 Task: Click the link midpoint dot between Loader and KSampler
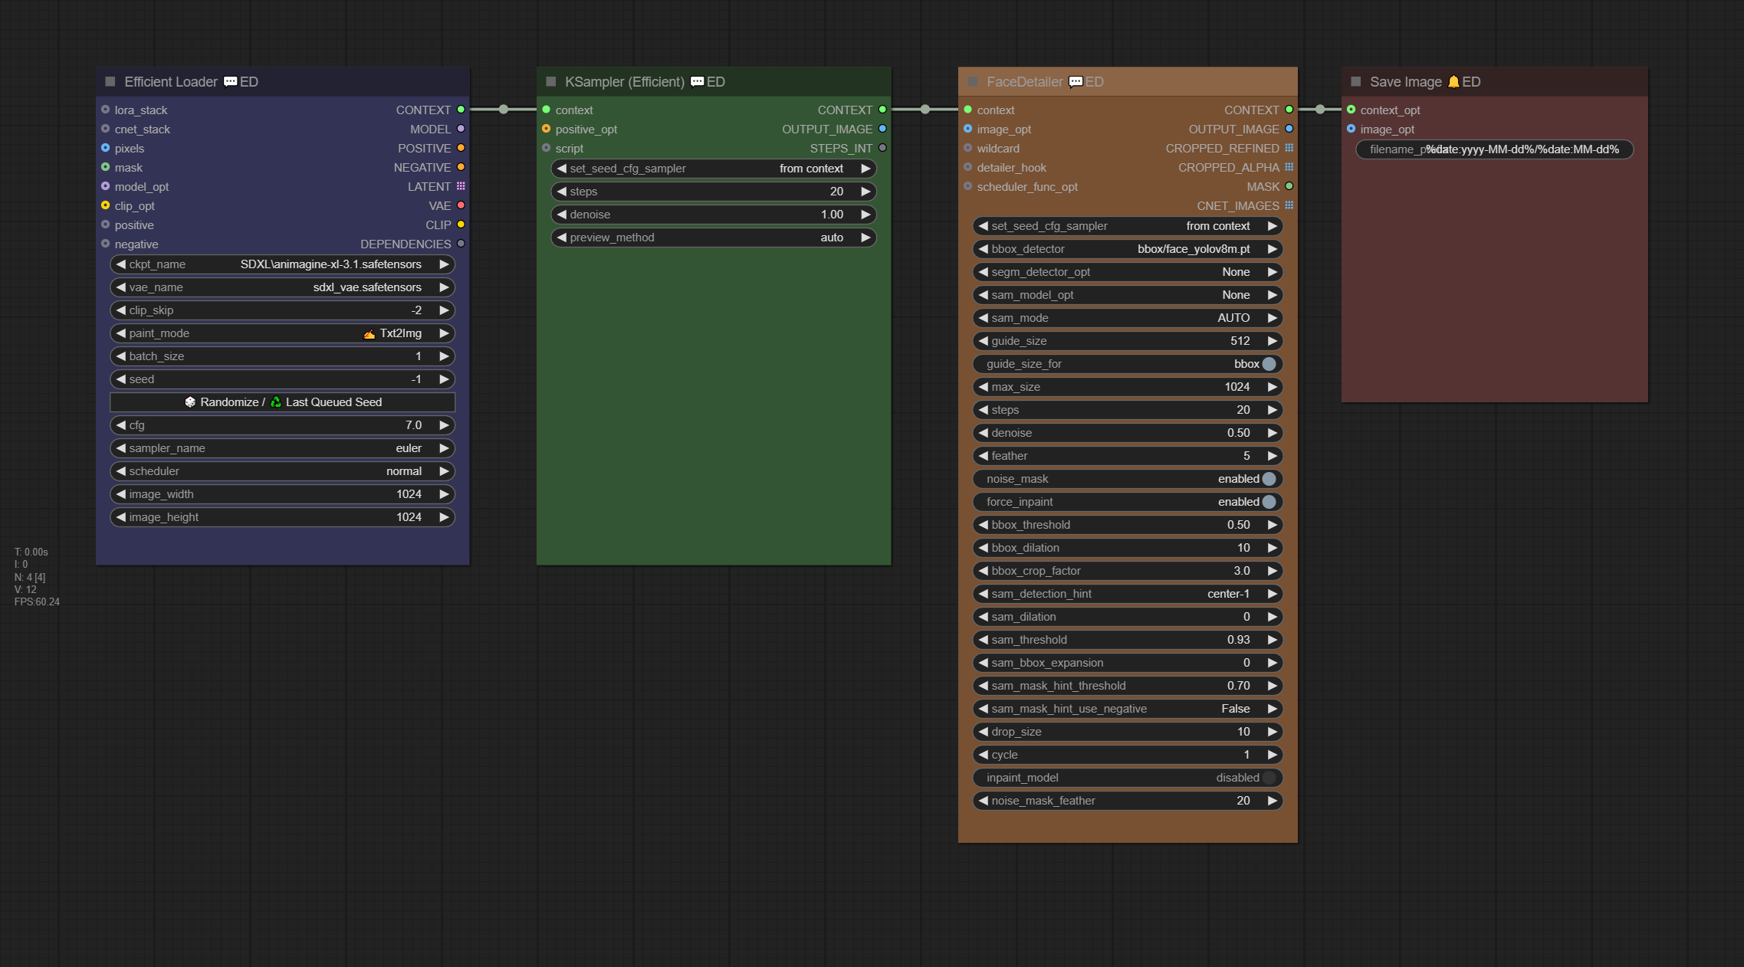(504, 110)
